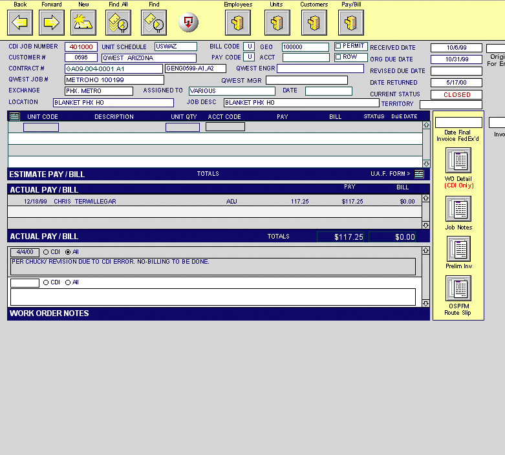Click Actual Pay total $117.25
Screen dimensions: 505x455
pyautogui.click(x=340, y=237)
